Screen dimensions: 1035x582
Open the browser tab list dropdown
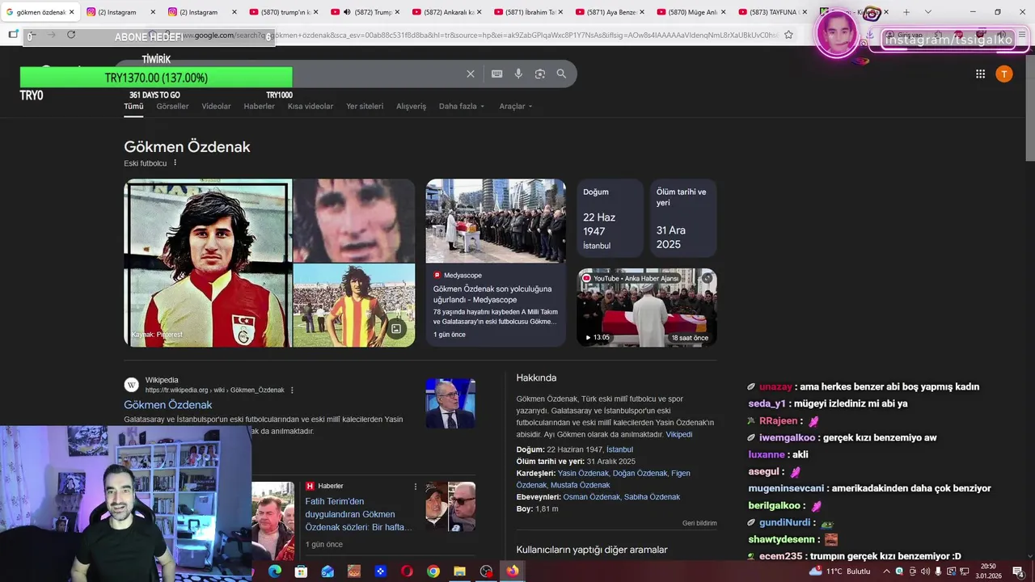pos(927,12)
